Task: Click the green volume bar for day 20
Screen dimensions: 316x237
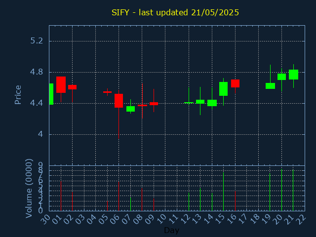Action: point(281,190)
